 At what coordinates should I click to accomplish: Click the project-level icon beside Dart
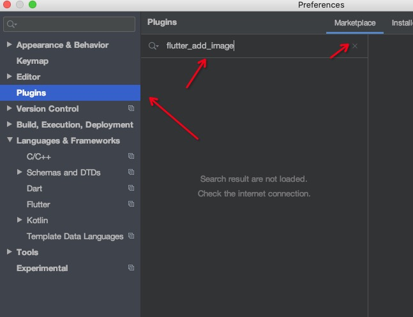(x=131, y=188)
